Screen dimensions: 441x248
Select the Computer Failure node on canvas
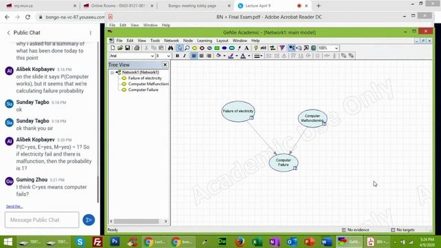[283, 163]
